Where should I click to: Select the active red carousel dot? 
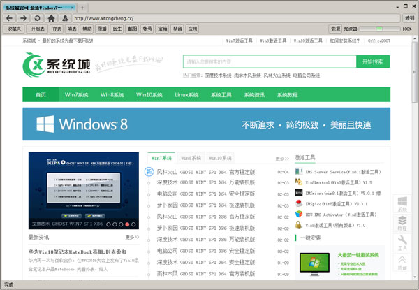coord(127,224)
